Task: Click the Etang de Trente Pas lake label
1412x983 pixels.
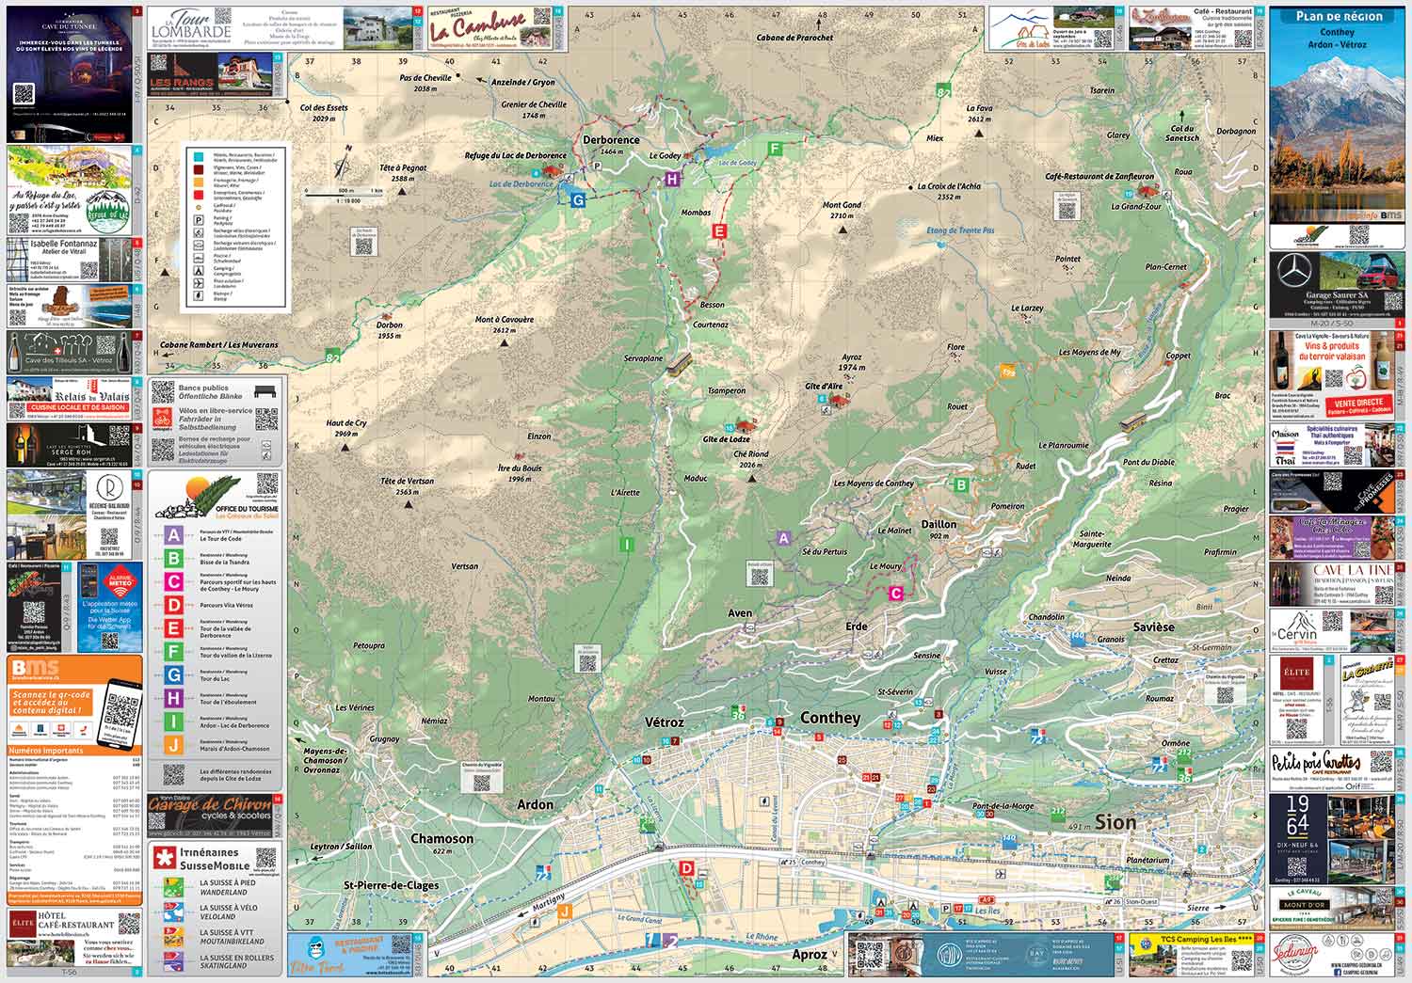Action: click(960, 230)
